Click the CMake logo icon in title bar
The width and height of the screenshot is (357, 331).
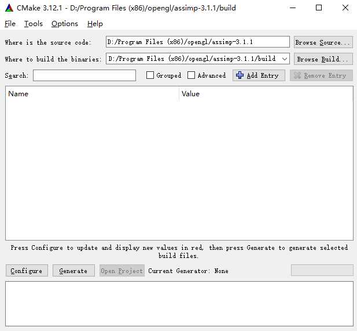[9, 8]
